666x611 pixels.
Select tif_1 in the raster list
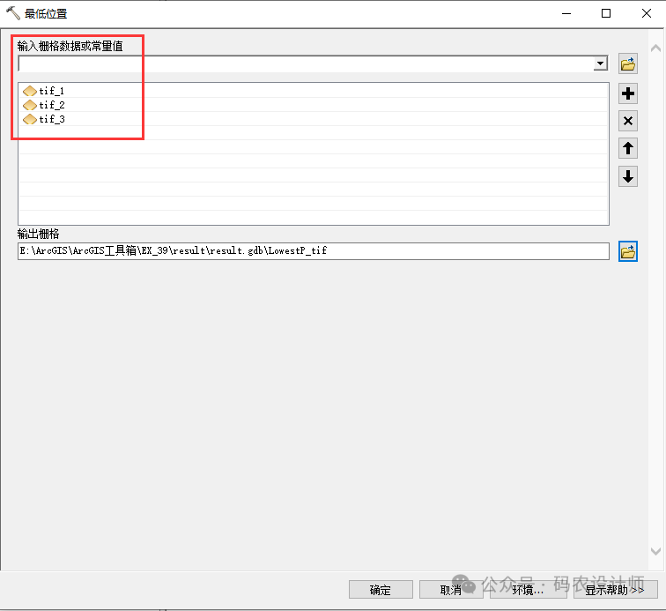point(51,91)
